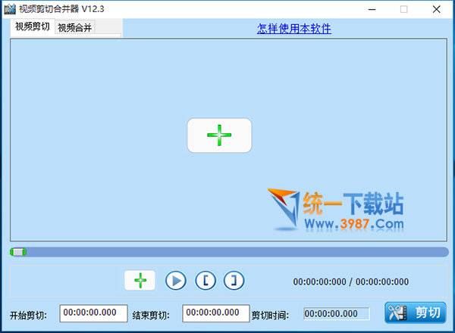Open the 视频合并 tab
Image resolution: width=455 pixels, height=333 pixels.
75,28
